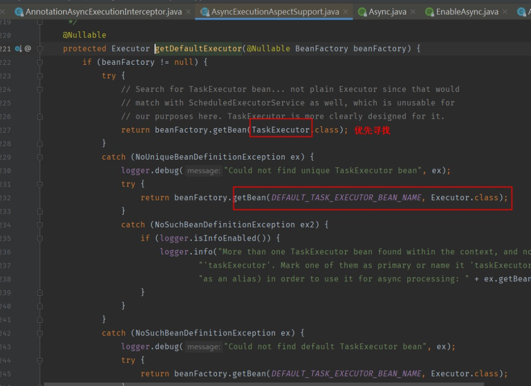531x386 pixels.
Task: Click the TaskExecutor class reference on line 227
Action: point(281,130)
